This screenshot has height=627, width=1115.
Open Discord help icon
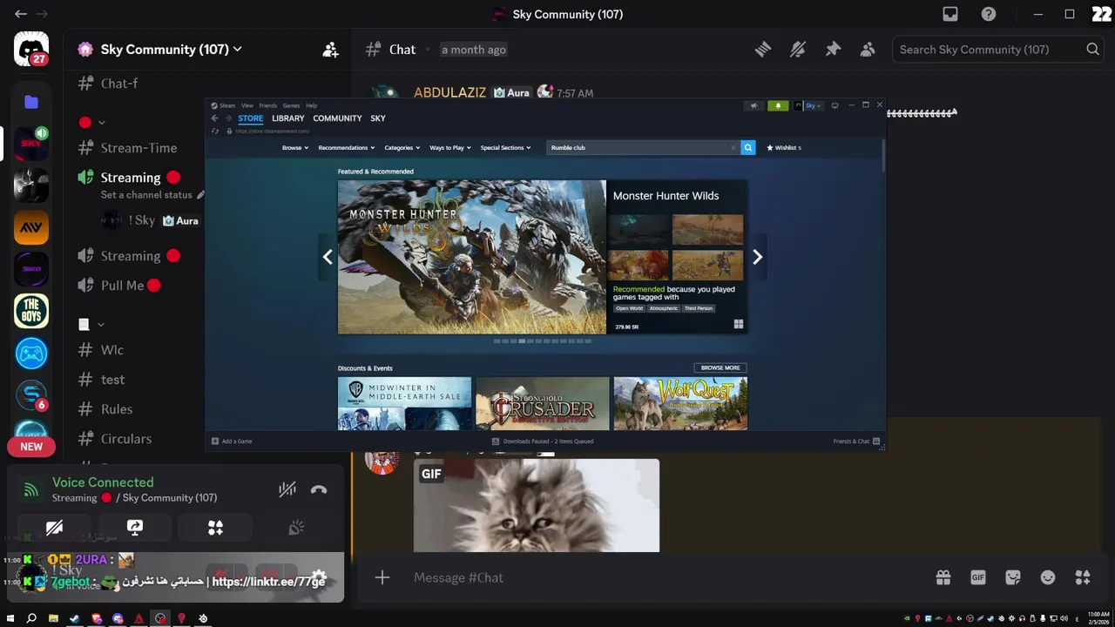989,14
